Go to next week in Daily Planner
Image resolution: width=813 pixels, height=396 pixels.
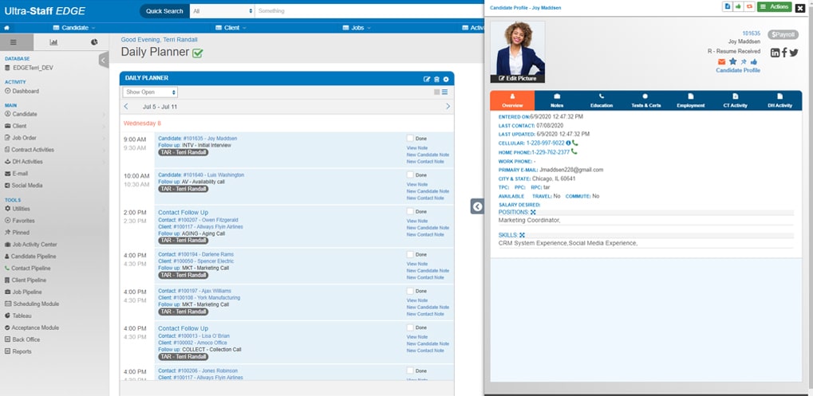point(448,106)
